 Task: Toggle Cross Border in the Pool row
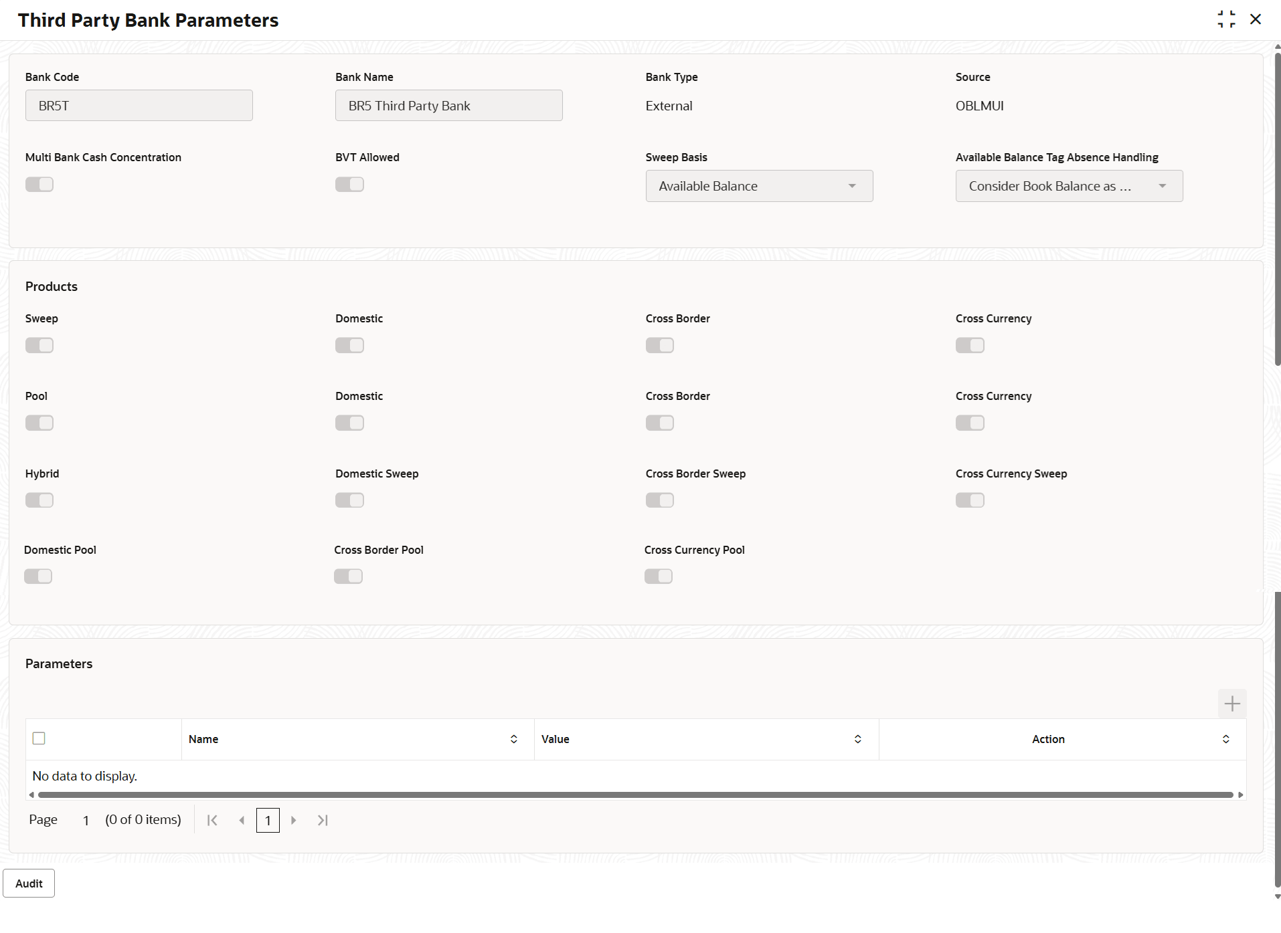[660, 423]
